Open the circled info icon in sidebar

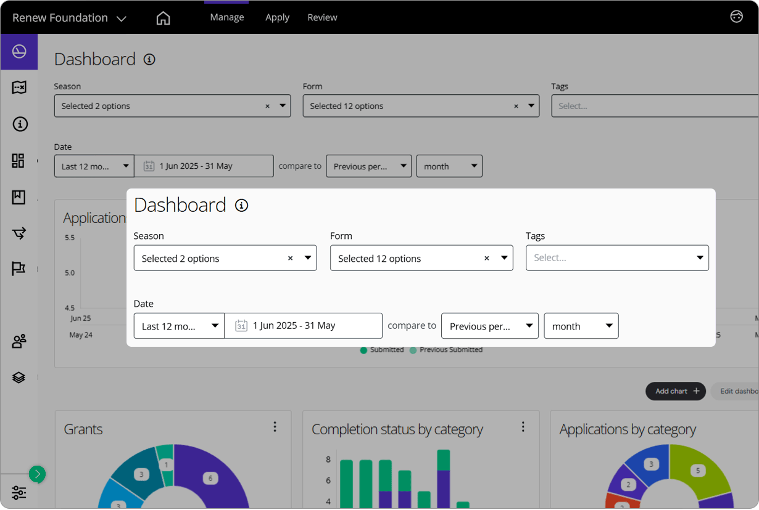[x=20, y=124]
